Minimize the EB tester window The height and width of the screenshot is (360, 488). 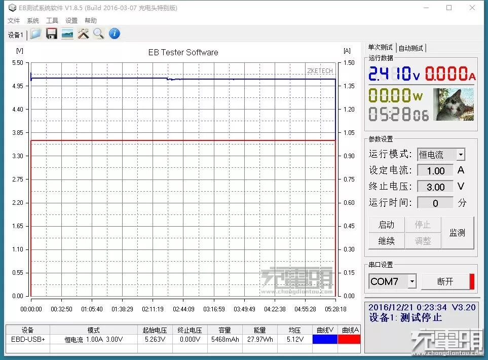pyautogui.click(x=426, y=8)
